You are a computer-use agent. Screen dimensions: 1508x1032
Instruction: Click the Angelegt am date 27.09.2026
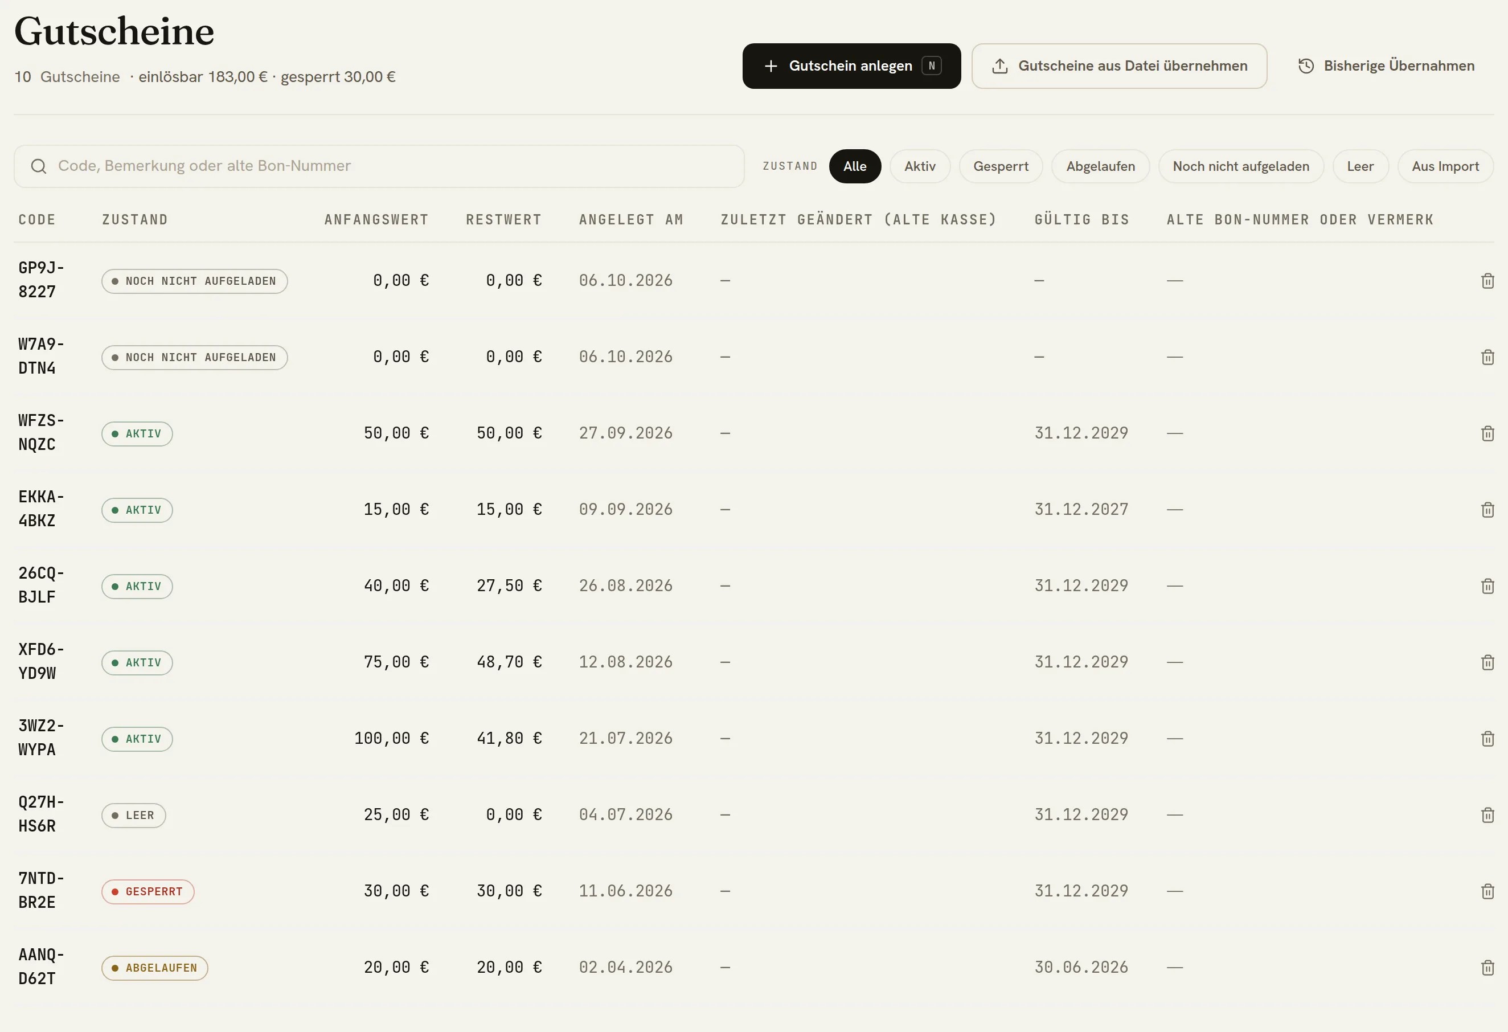(x=625, y=433)
